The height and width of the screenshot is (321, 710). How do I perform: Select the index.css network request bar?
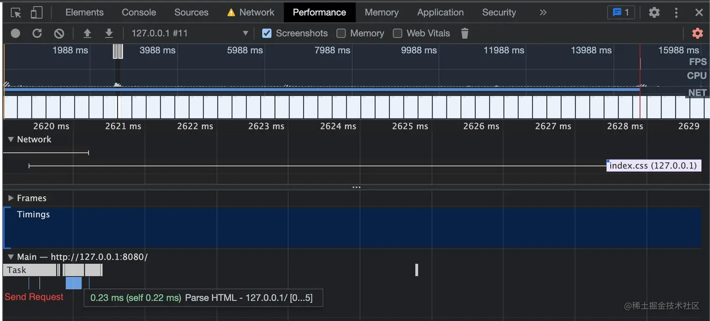pyautogui.click(x=653, y=166)
